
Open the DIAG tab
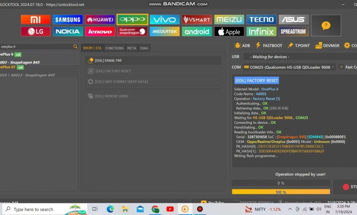pyautogui.click(x=144, y=48)
